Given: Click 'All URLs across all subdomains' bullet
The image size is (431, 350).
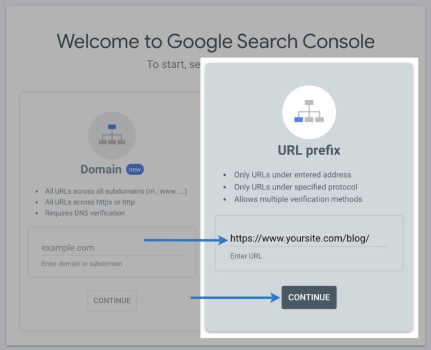Looking at the screenshot, I should [116, 192].
